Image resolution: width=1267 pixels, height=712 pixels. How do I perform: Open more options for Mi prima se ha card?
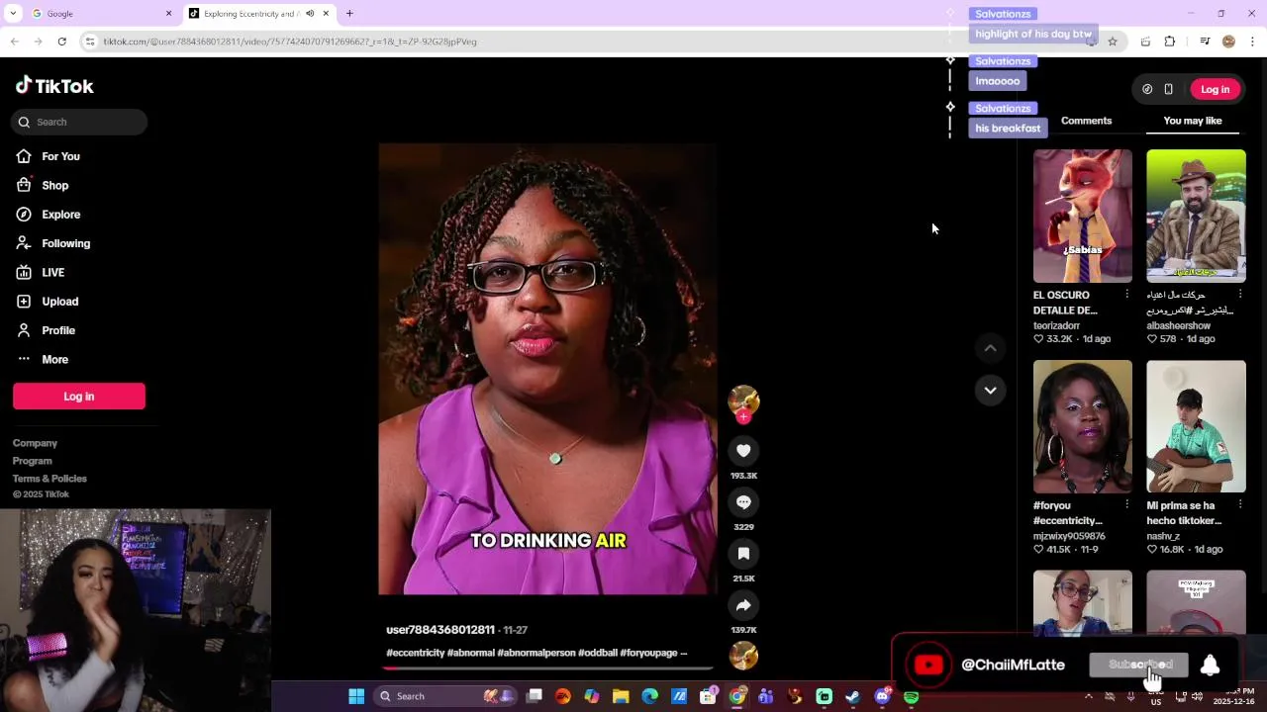(1240, 505)
